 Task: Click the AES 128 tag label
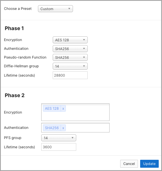pos(52,108)
